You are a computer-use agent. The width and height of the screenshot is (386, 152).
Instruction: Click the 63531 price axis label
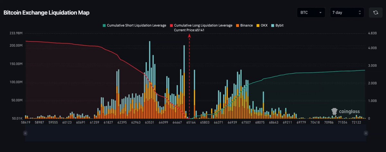150,123
